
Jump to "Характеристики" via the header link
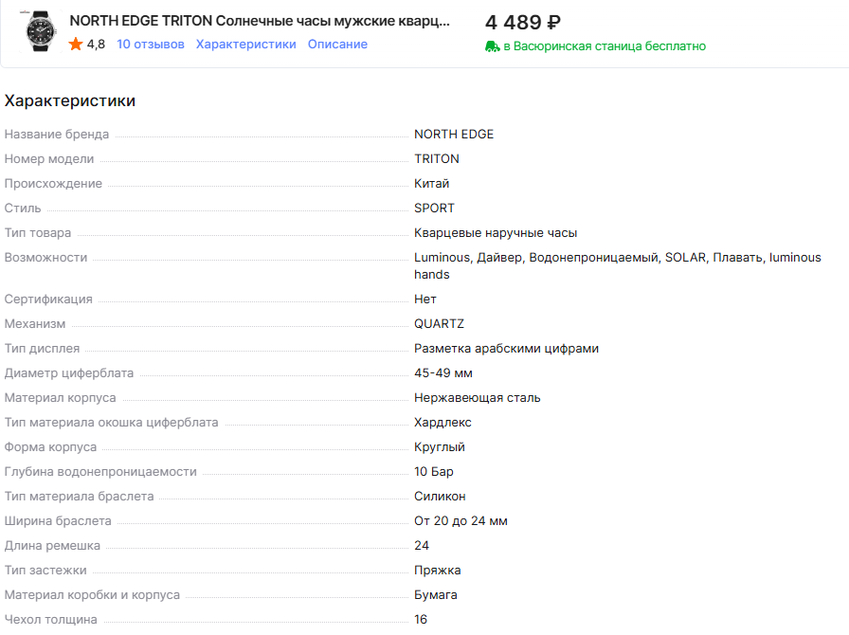[245, 45]
